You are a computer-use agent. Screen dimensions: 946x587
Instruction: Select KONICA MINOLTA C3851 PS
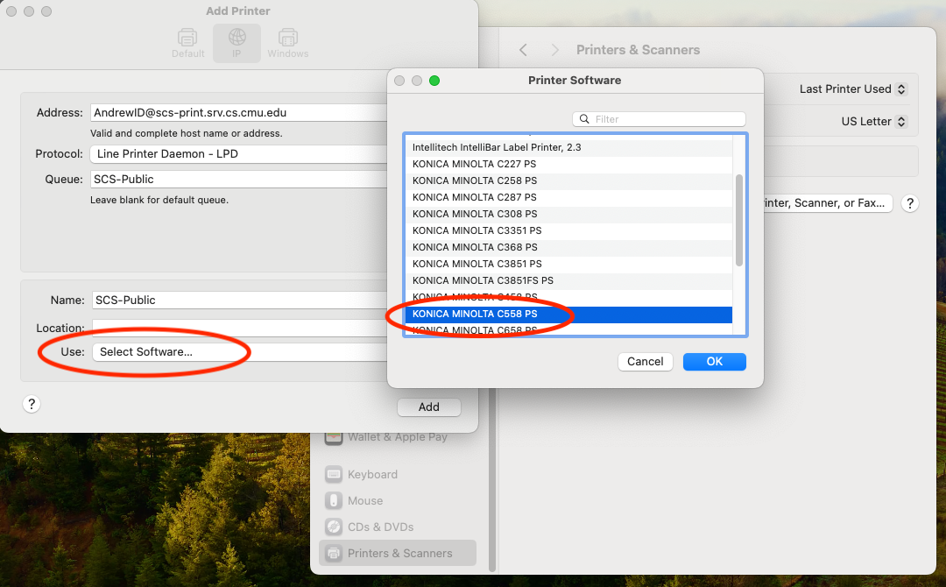tap(568, 264)
